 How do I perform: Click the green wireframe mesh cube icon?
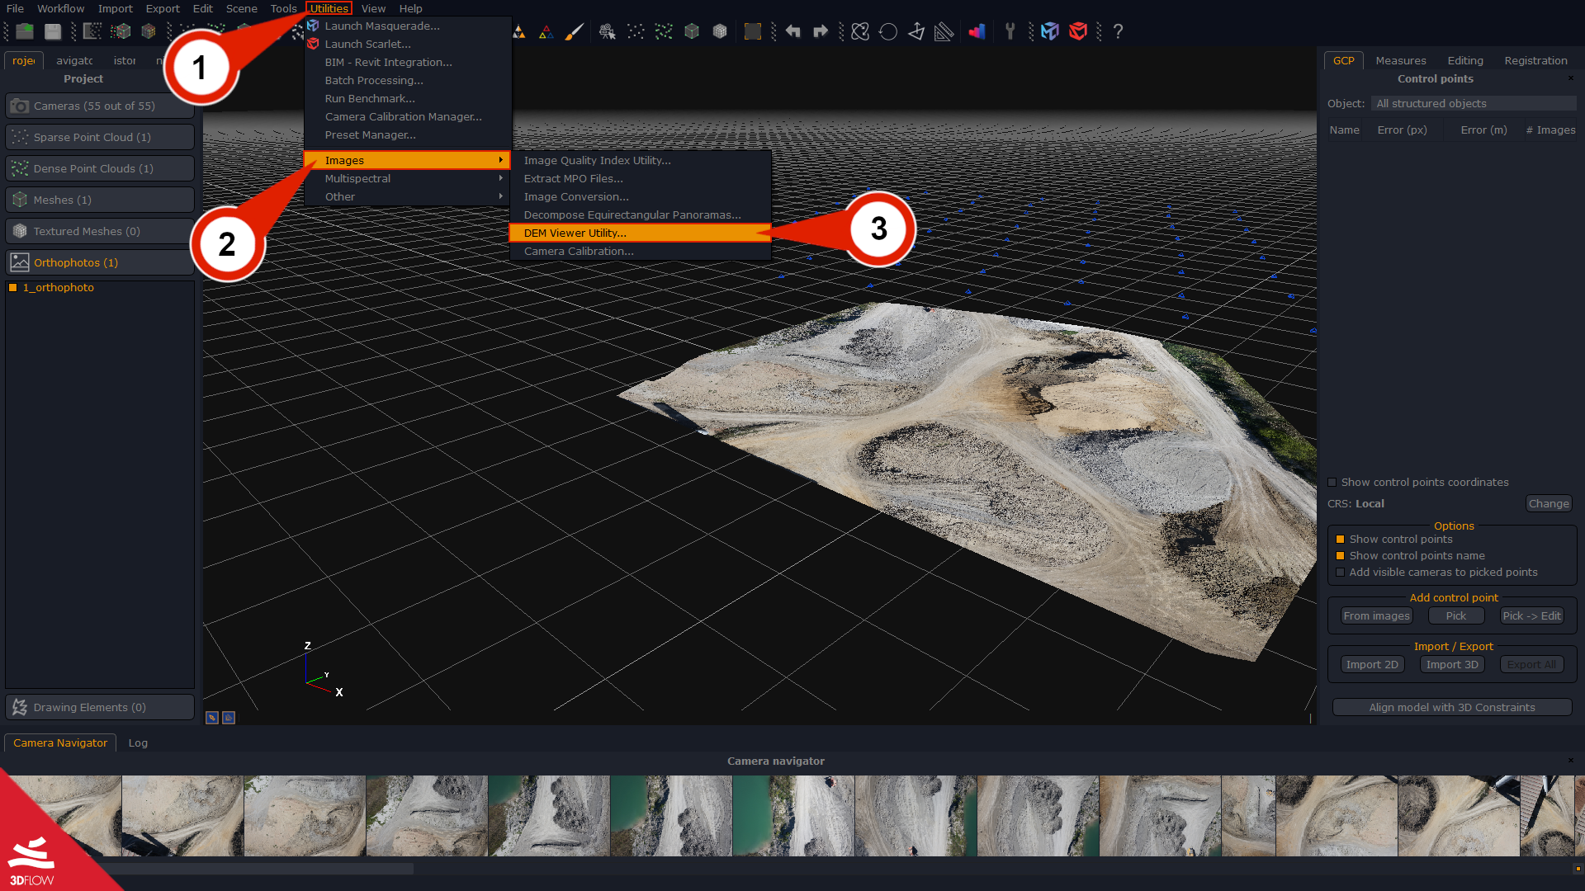pos(692,31)
